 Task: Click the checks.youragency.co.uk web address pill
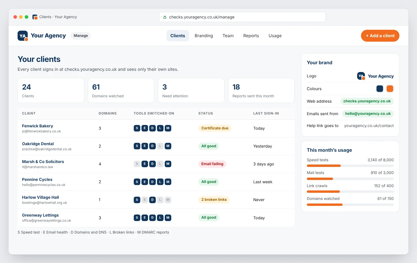[367, 101]
